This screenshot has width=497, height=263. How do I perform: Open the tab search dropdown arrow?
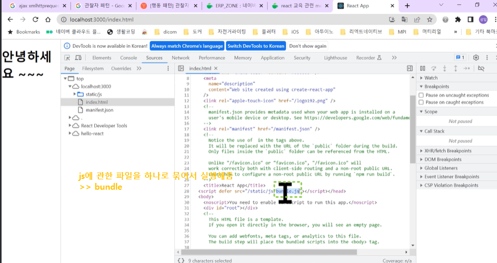click(441, 5)
